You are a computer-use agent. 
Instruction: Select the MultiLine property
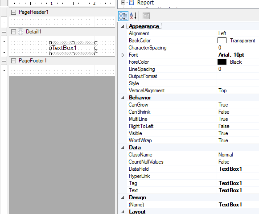(138, 119)
